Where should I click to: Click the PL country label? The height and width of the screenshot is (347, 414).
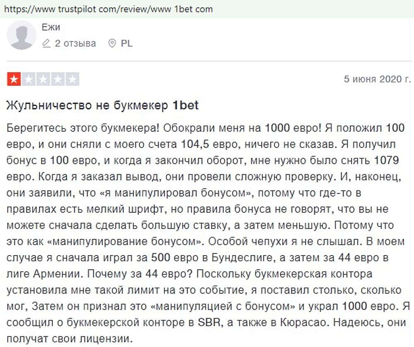click(127, 43)
